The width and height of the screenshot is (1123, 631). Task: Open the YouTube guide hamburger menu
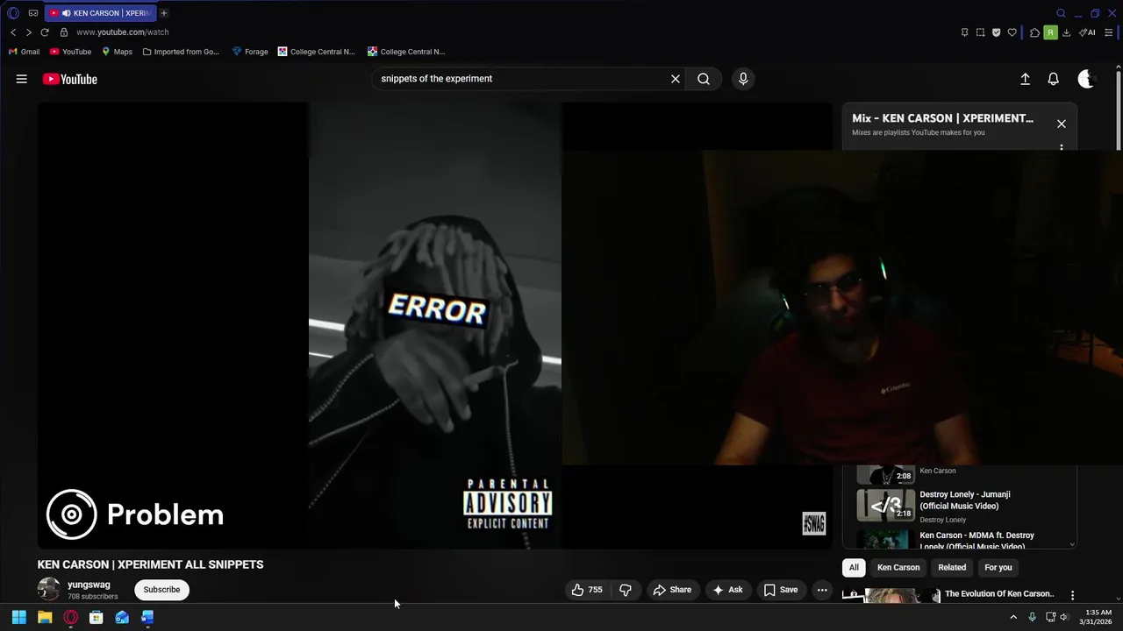(21, 79)
